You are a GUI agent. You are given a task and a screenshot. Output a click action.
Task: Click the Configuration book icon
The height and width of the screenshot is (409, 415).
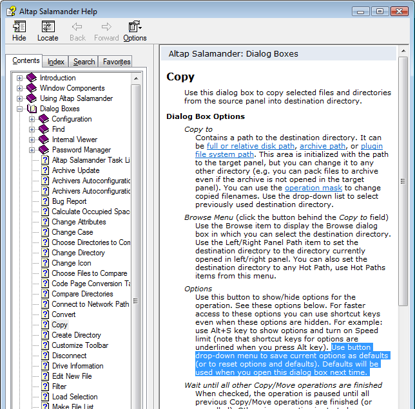44,119
